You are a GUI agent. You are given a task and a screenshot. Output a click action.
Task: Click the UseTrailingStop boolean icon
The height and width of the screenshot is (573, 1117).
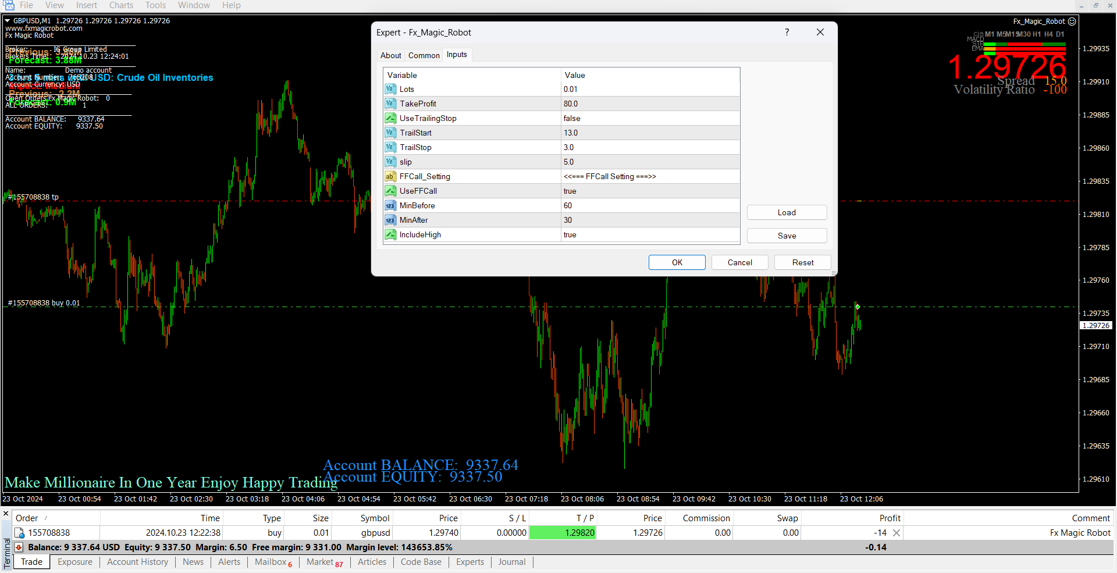tap(390, 118)
